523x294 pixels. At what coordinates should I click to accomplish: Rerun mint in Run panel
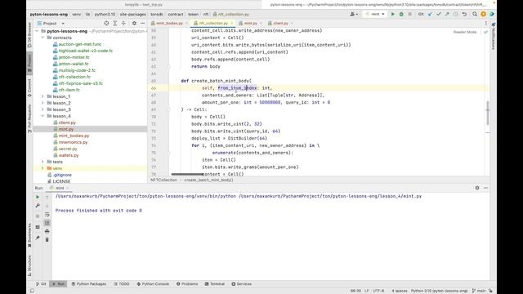click(38, 197)
